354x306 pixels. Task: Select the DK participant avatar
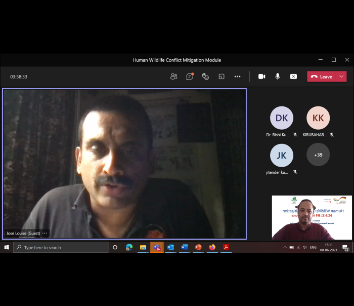click(x=281, y=118)
